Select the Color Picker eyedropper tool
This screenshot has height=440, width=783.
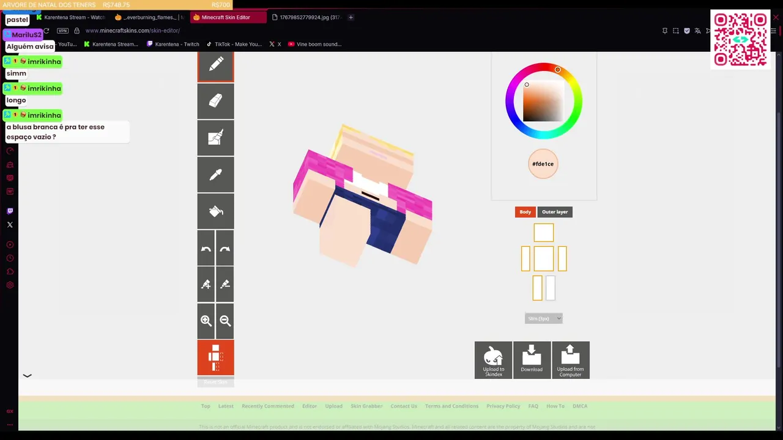[215, 175]
